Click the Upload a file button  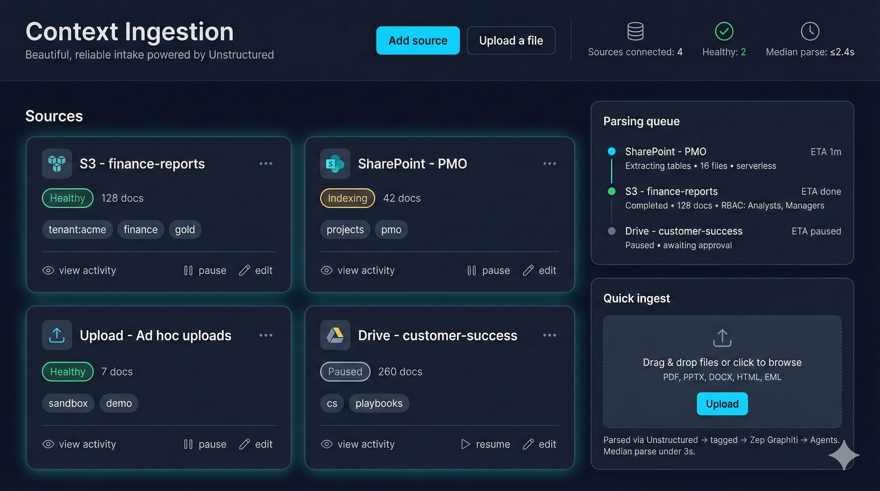[511, 40]
